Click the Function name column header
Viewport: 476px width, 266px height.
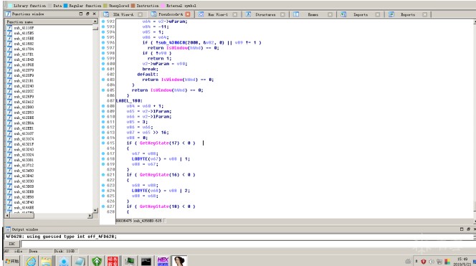tap(49, 22)
